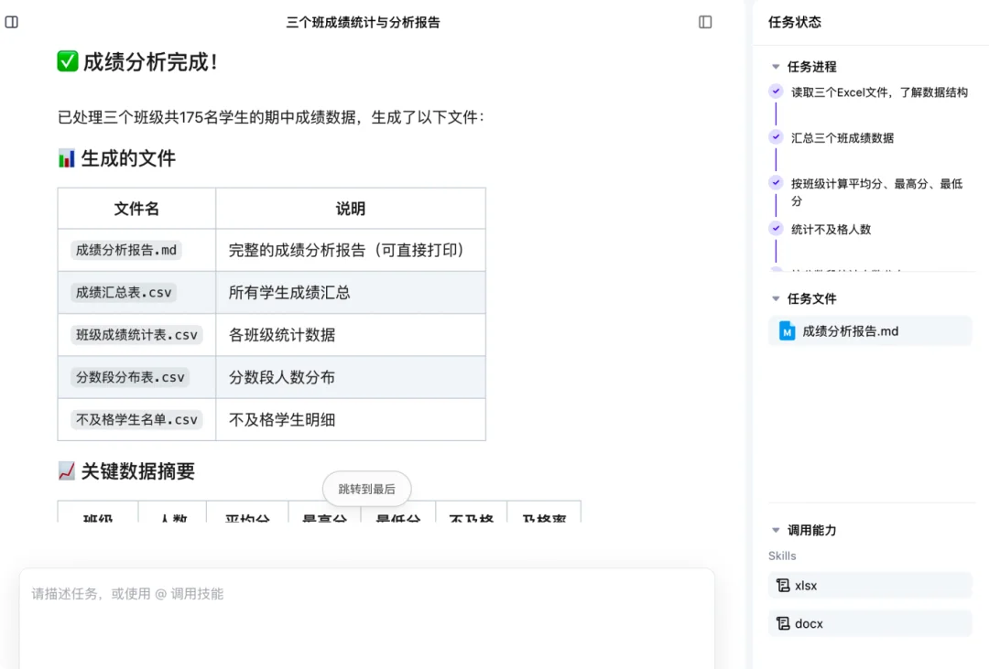
Task: Click the Markdown file icon beside 成绩分析报告.md
Action: point(787,330)
